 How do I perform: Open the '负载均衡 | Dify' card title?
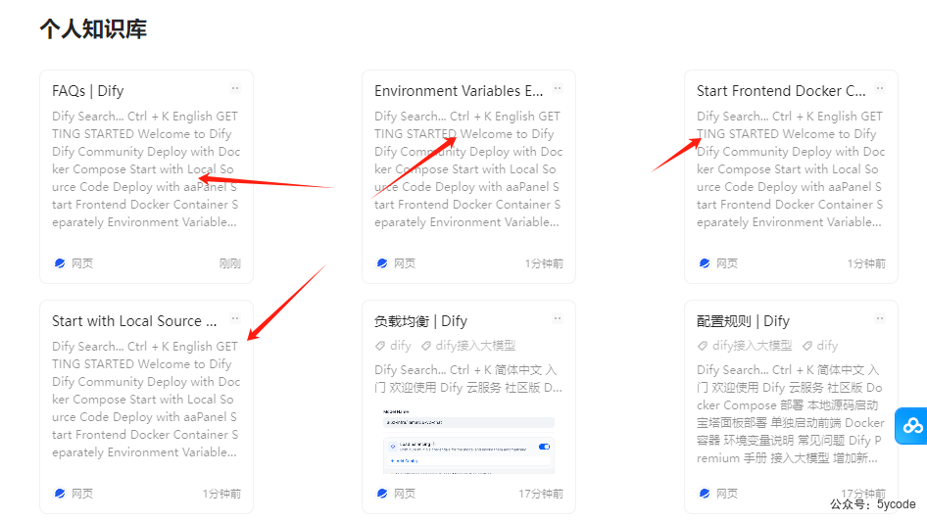(x=421, y=321)
